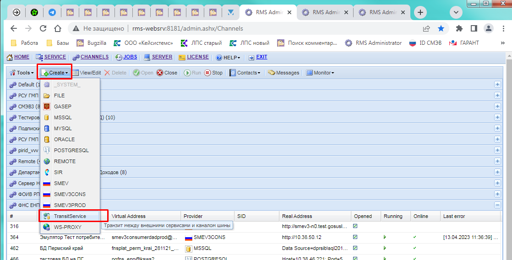
Task: Open the Telegram tab icon
Action: click(52, 13)
